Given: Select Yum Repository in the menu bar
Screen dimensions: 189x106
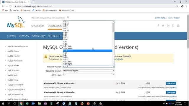Looking at the screenshot, I should coord(39,36).
